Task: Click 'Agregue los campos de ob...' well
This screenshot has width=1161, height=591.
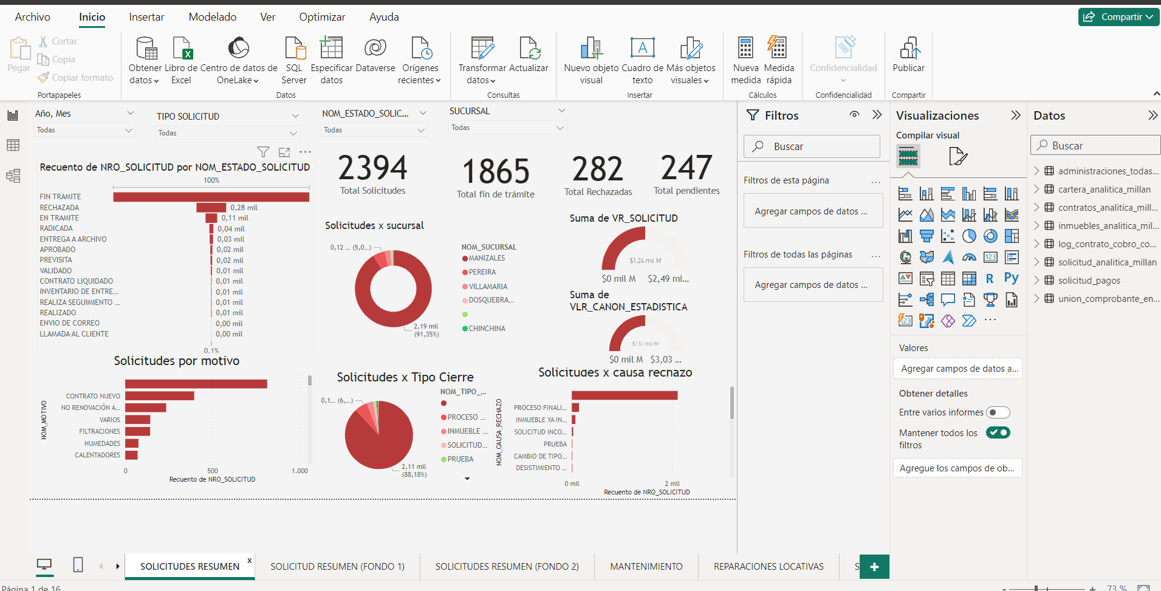Action: point(957,468)
